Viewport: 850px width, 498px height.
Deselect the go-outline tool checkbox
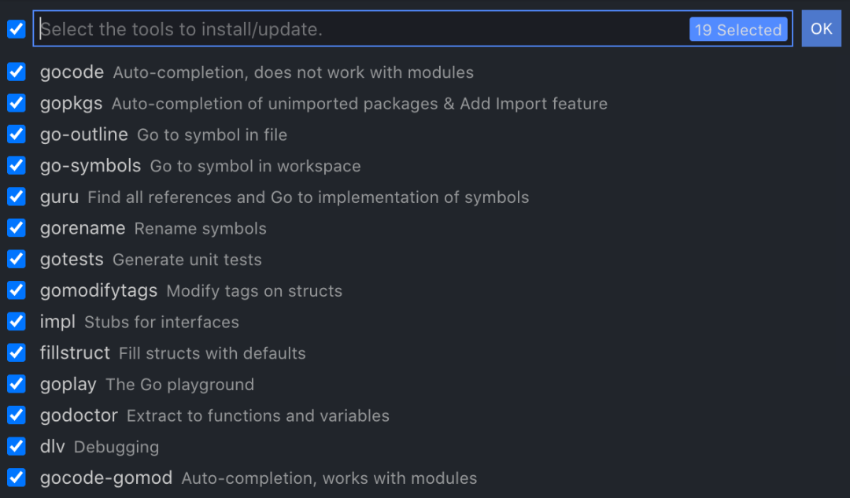17,134
